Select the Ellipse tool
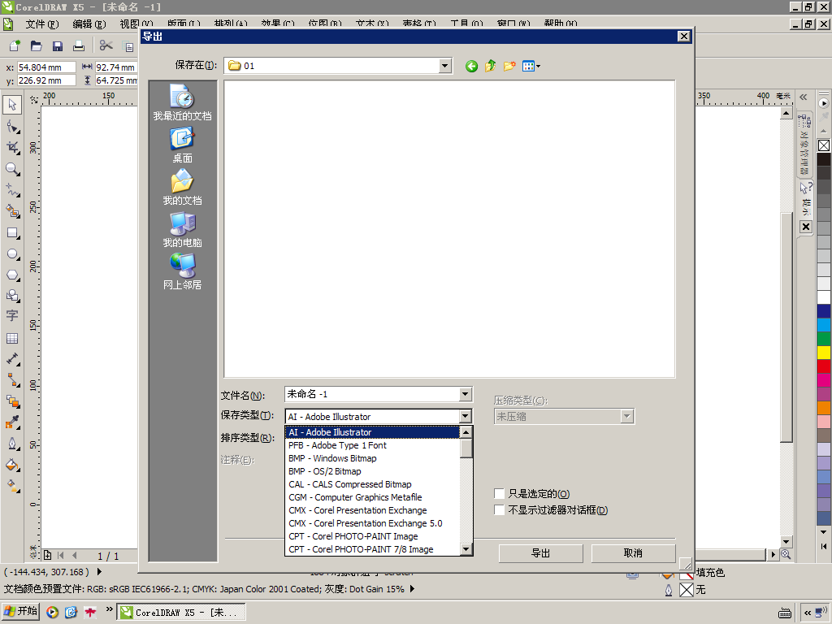Screen dimensions: 832x624 tap(12, 254)
